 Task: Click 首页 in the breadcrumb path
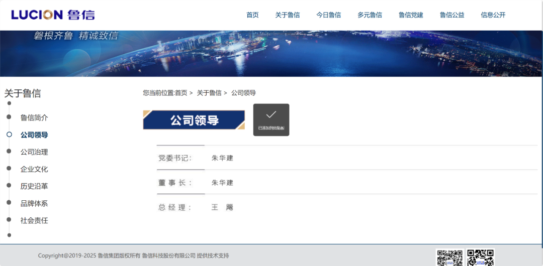[181, 93]
